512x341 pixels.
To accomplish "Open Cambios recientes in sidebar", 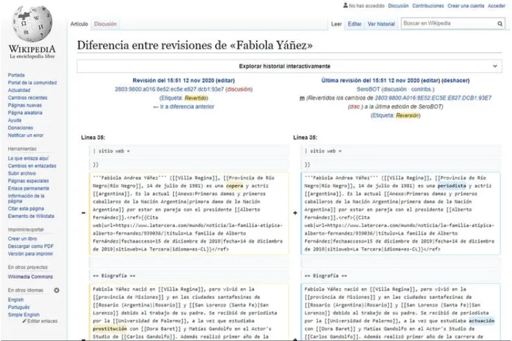I will click(x=27, y=98).
